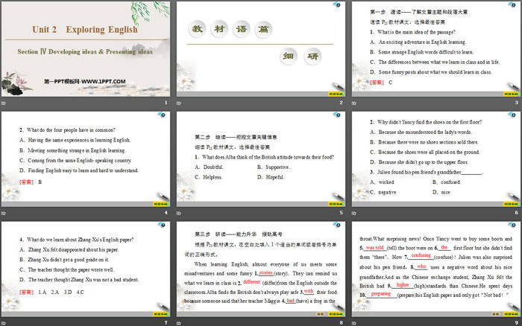
Task: Click option 'B. Supportive.' on slide 5
Action: [x=274, y=167]
